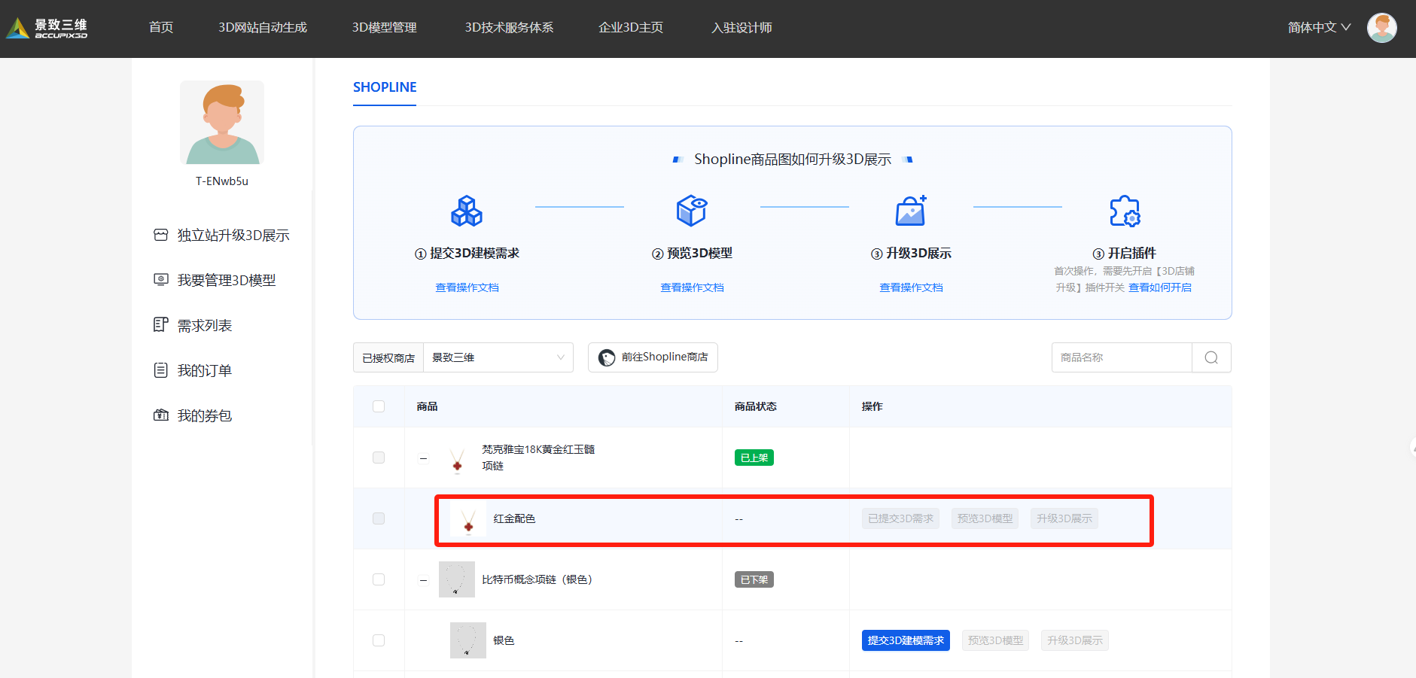Image resolution: width=1416 pixels, height=678 pixels.
Task: Select the SHOPLINE tab
Action: 385,87
